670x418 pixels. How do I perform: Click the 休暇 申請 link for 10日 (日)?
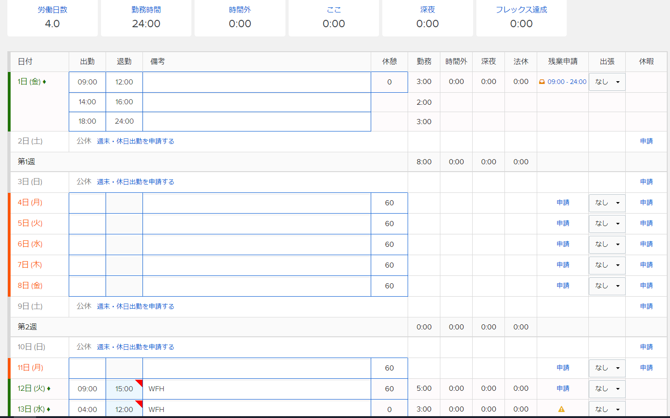tap(646, 347)
